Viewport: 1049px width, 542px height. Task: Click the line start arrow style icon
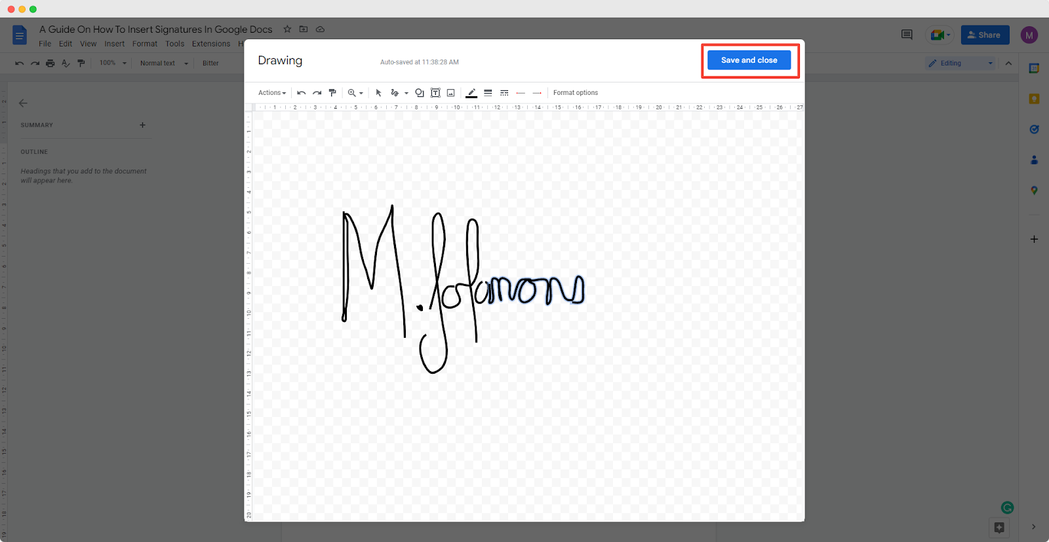tap(521, 93)
